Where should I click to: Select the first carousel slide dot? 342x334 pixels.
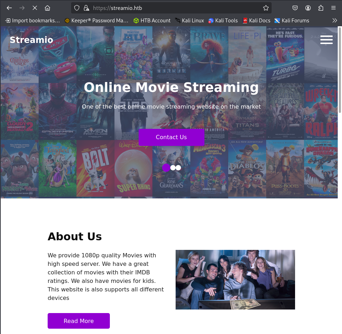166,168
